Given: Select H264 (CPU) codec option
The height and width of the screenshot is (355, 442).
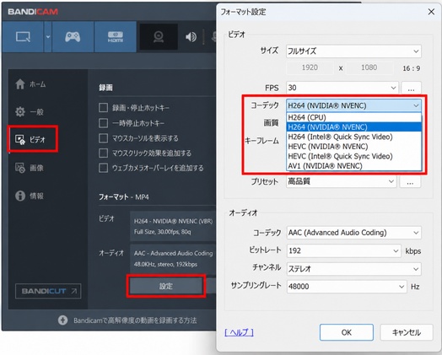Looking at the screenshot, I should [353, 117].
